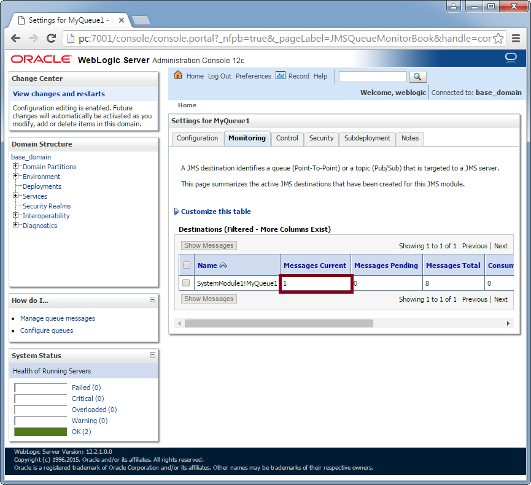
Task: Click the table horizontal scrollbar thumb
Action: click(279, 323)
